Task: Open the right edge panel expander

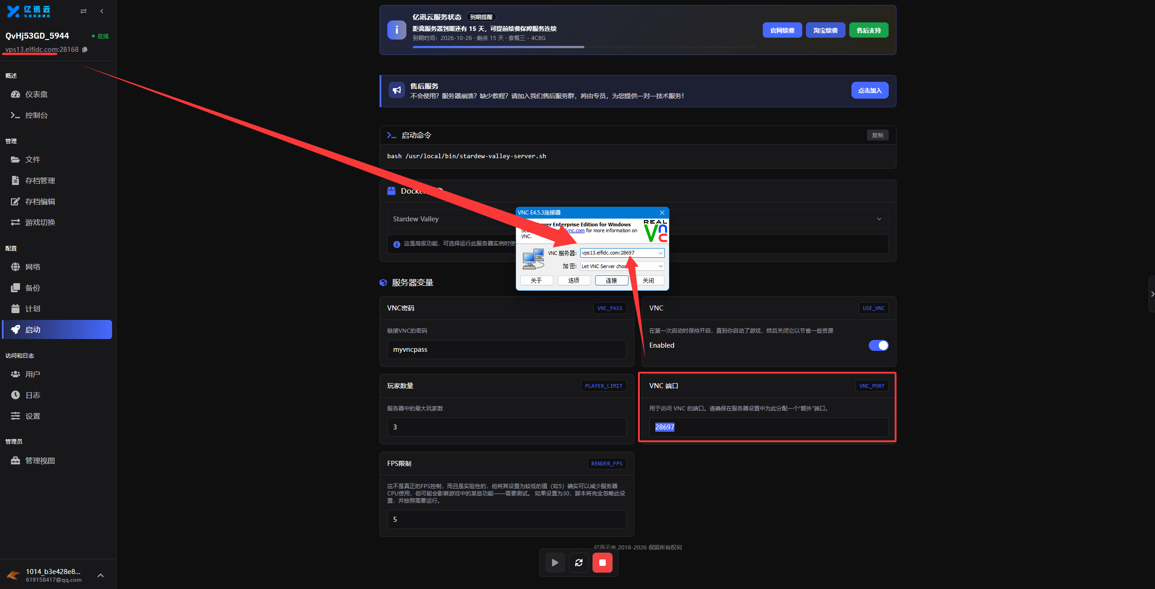Action: click(1152, 294)
